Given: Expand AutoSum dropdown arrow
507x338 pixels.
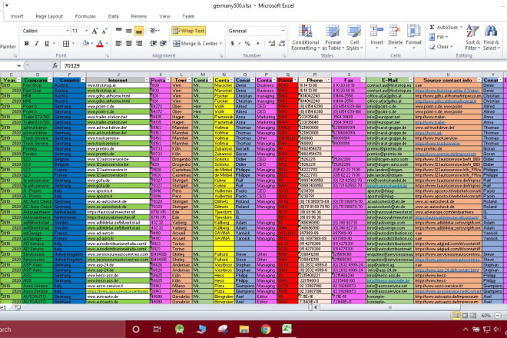Looking at the screenshot, I should coord(461,27).
